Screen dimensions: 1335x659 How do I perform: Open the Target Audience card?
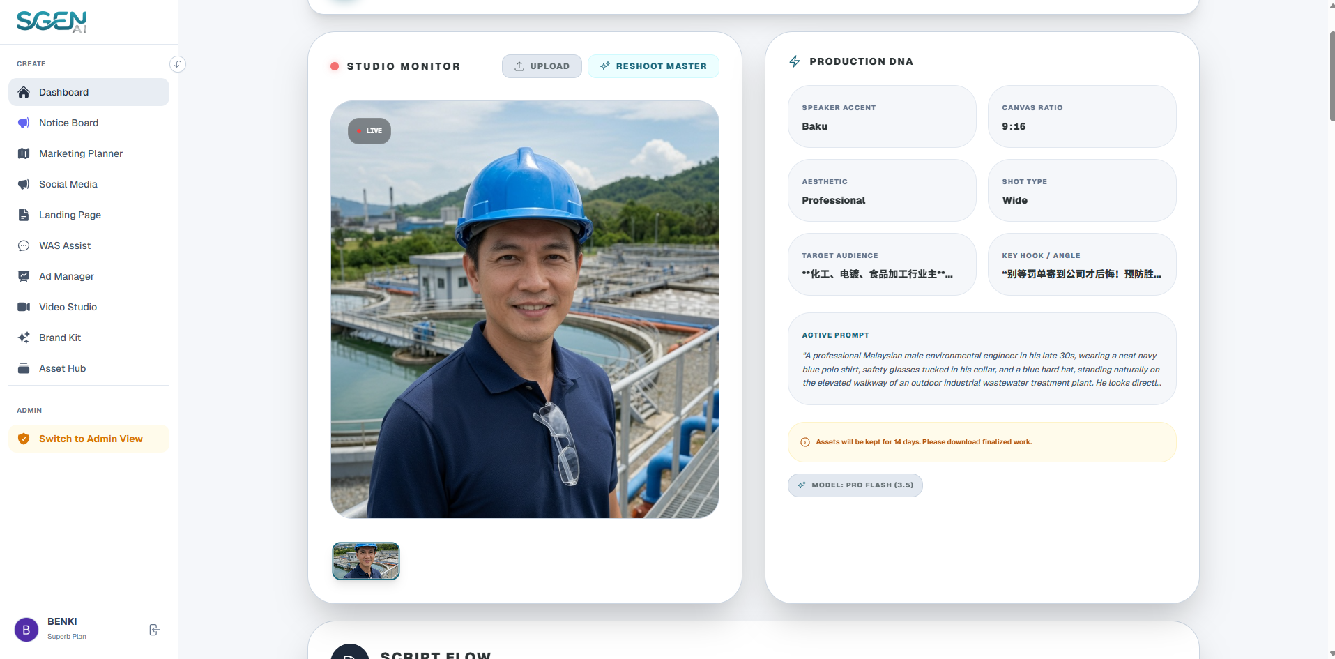point(882,264)
